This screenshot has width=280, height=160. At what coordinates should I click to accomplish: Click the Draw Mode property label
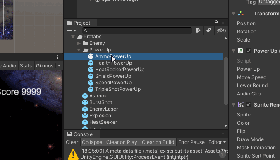(250, 139)
